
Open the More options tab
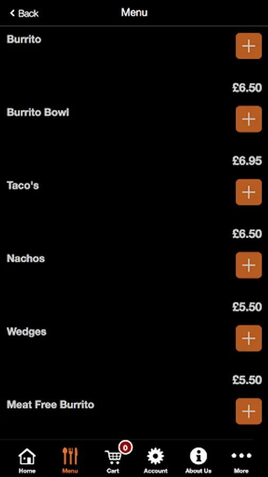click(242, 461)
